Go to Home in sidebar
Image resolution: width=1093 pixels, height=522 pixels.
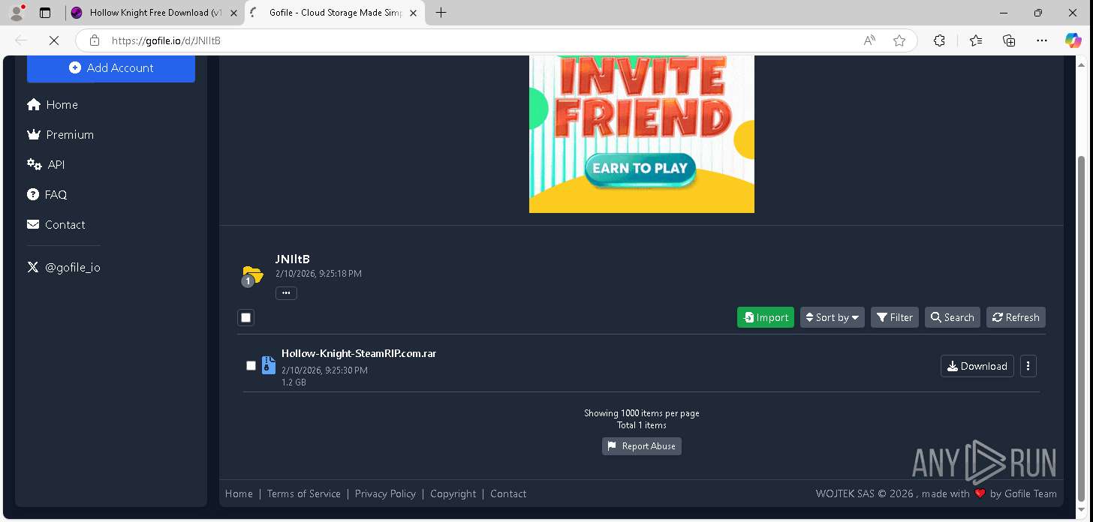[53, 104]
